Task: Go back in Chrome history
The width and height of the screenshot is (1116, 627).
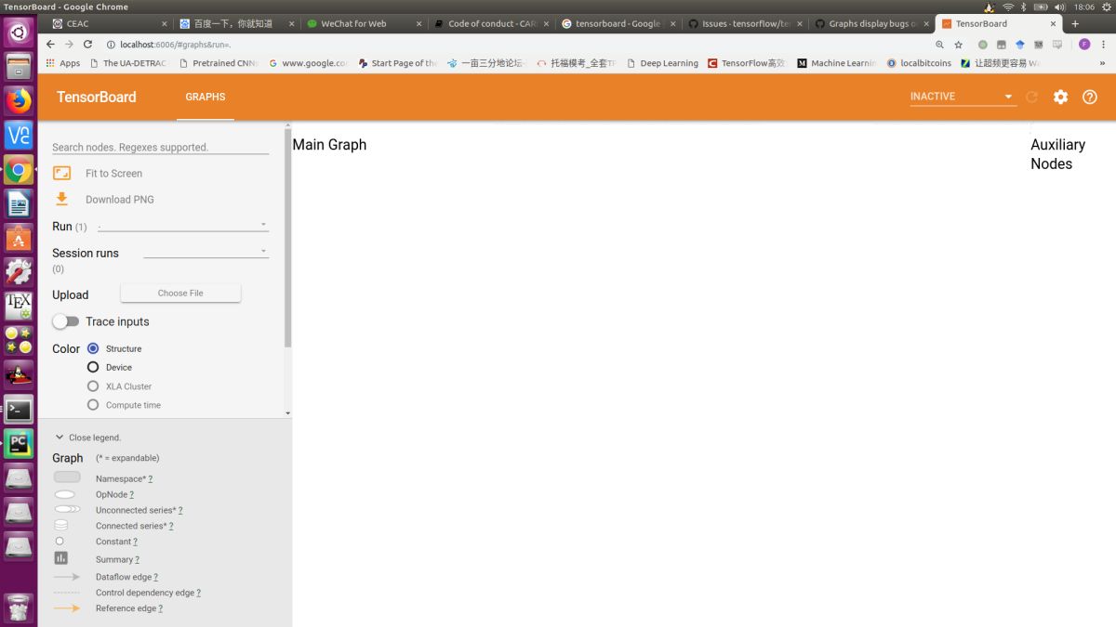Action: 50,44
